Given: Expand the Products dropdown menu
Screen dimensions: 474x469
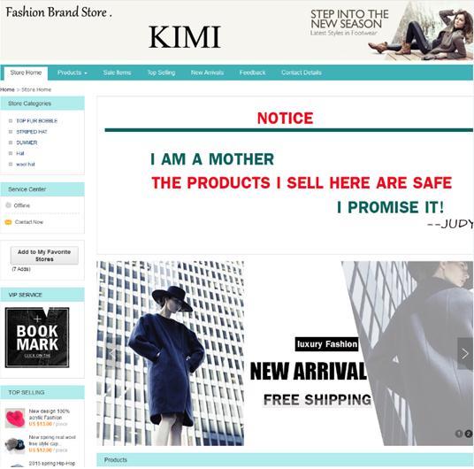Looking at the screenshot, I should [x=73, y=73].
